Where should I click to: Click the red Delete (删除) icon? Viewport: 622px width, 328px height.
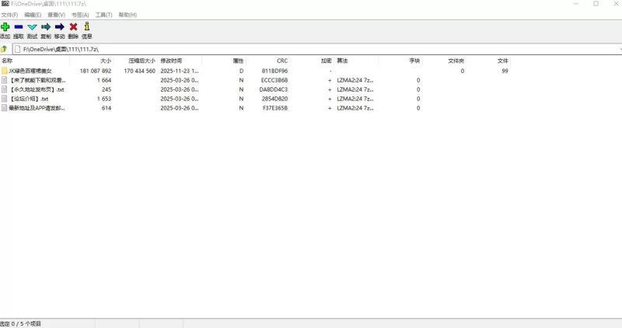[73, 27]
